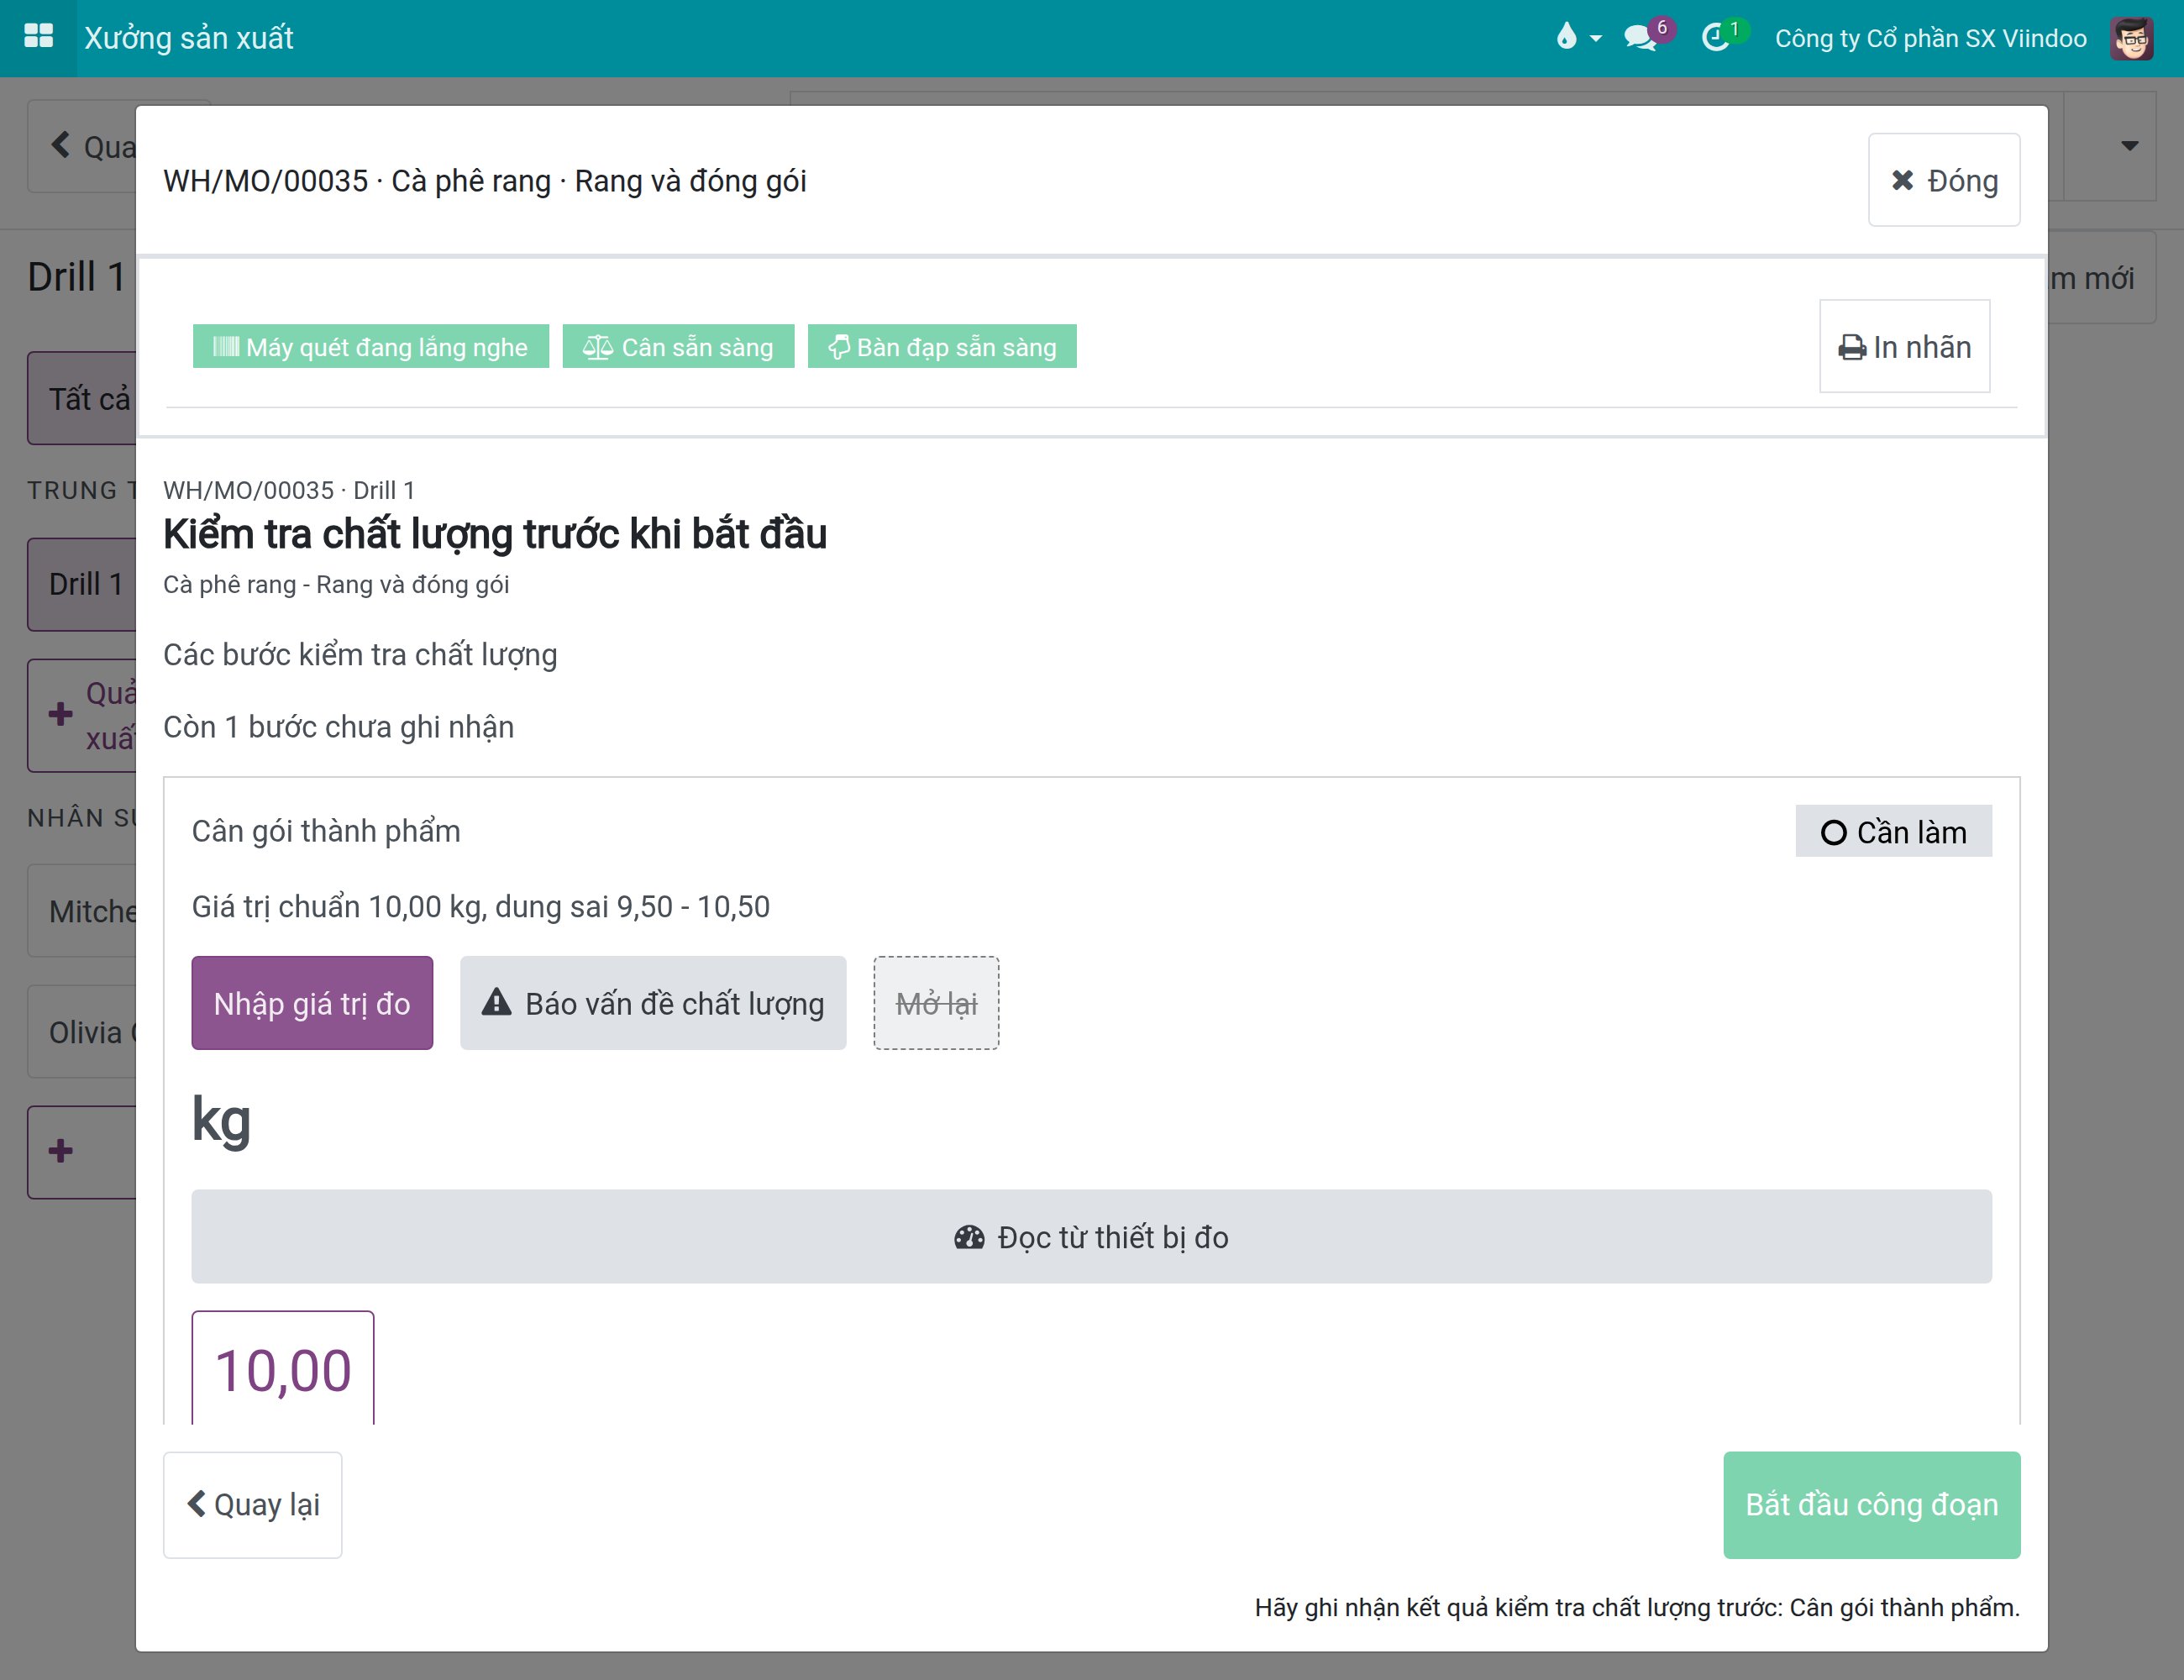Screen dimensions: 2184x1680
Task: Open the apps grid menu icon
Action: pyautogui.click(x=38, y=37)
